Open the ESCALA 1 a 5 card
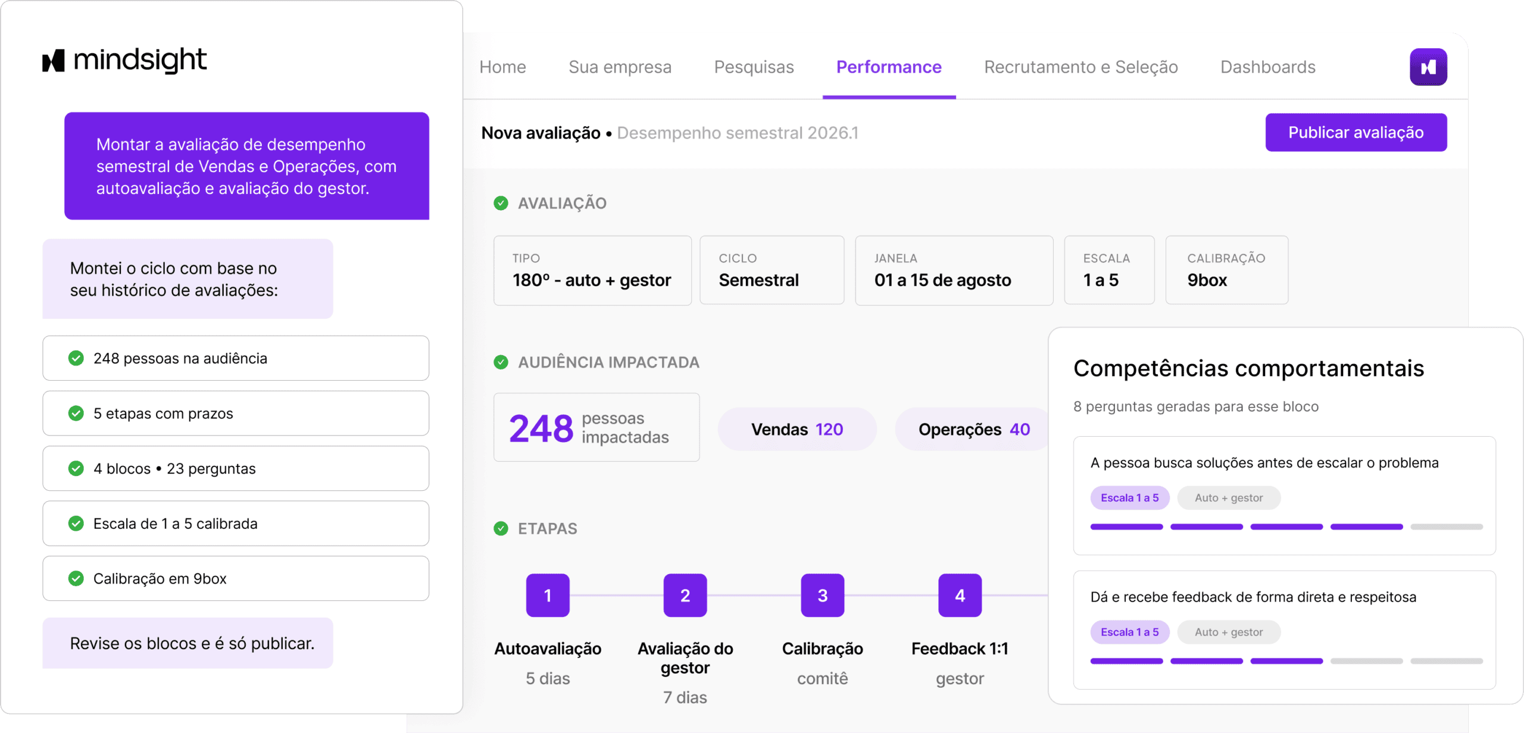Viewport: 1524px width, 733px height. pos(1109,271)
